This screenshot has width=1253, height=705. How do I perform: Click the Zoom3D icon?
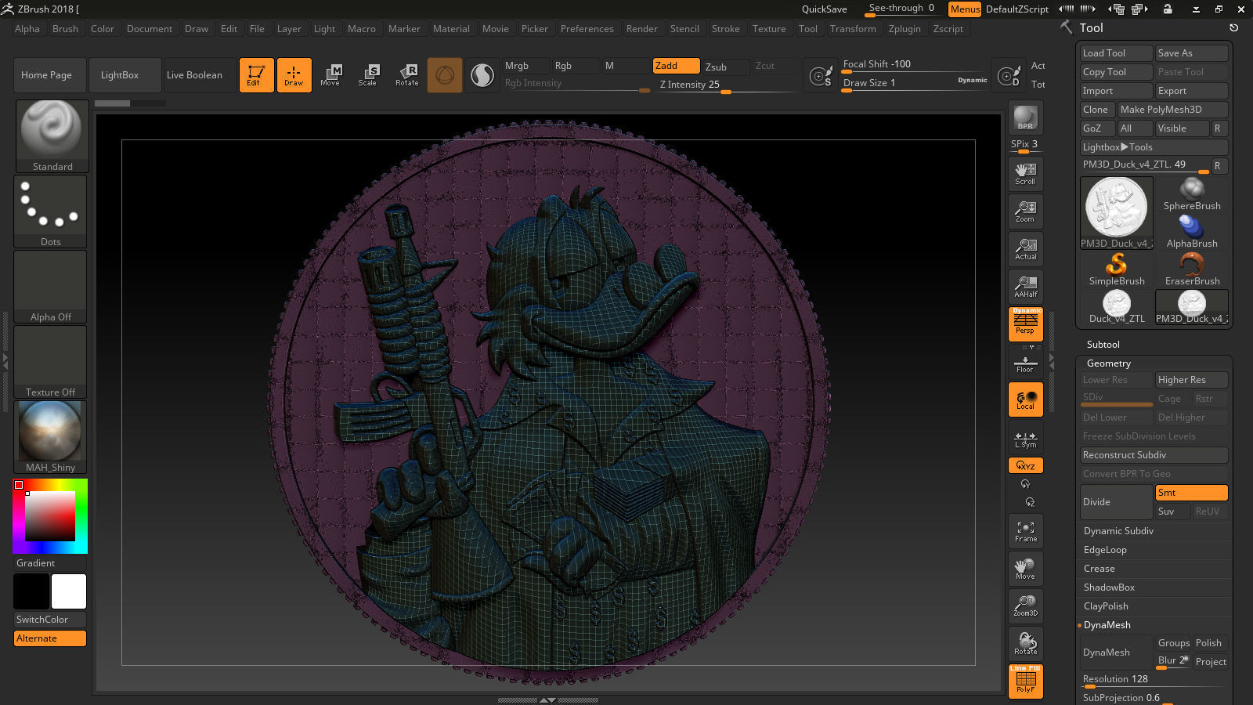(1025, 606)
